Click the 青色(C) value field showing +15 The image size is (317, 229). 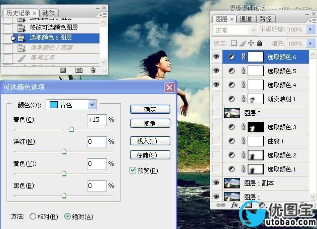pos(96,120)
